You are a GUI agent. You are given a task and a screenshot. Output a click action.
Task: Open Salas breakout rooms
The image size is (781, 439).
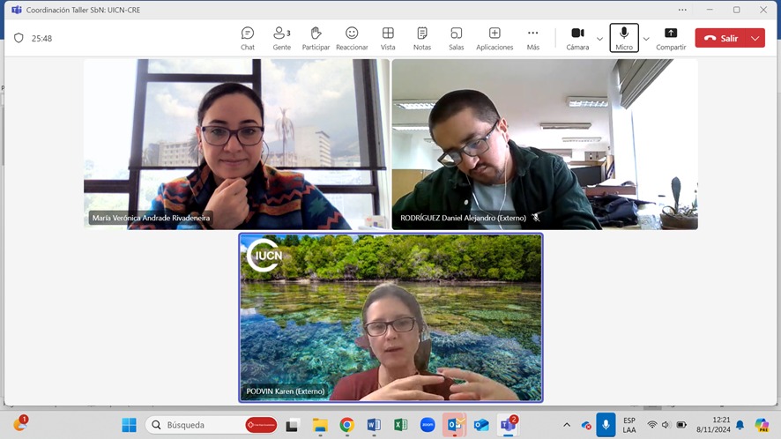click(x=456, y=38)
